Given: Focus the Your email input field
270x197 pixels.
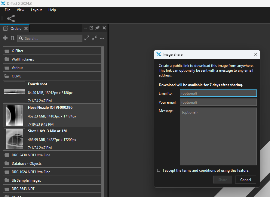Looking at the screenshot, I should pyautogui.click(x=218, y=102).
